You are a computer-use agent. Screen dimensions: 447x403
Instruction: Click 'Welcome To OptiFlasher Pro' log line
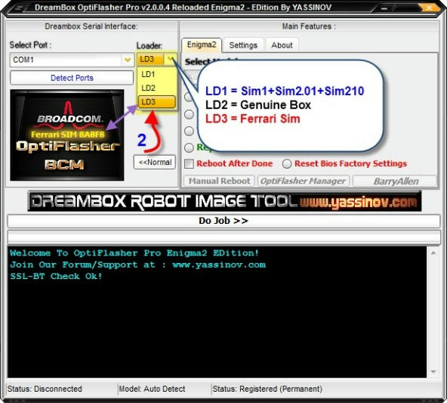(x=134, y=253)
